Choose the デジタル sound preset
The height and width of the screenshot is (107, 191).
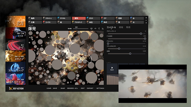click(64, 18)
